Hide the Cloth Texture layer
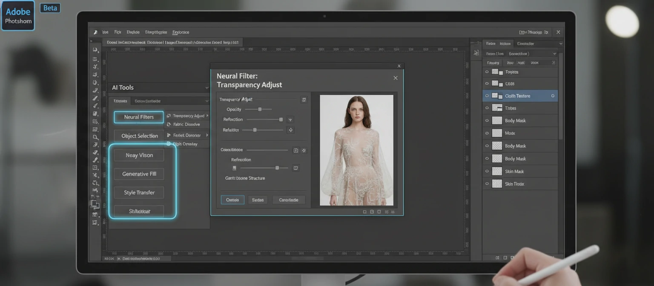The height and width of the screenshot is (286, 654). [x=487, y=96]
